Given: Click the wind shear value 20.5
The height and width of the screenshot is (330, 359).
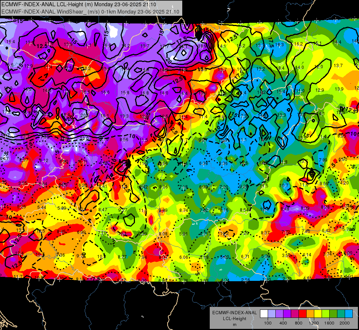Looking at the screenshot, I should click(85, 115).
